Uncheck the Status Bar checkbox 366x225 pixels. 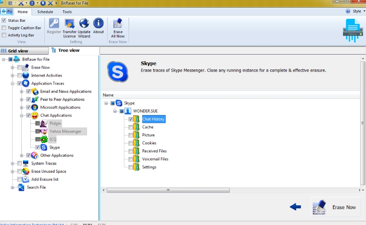(4, 20)
